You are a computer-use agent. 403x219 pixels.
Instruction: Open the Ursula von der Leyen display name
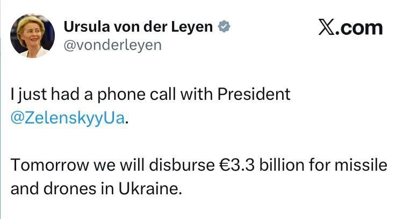(x=138, y=27)
